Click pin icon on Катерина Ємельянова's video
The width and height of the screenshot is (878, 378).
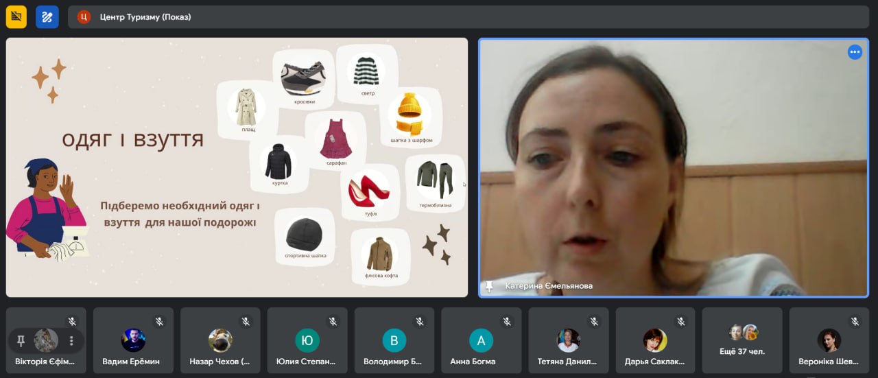click(x=489, y=286)
